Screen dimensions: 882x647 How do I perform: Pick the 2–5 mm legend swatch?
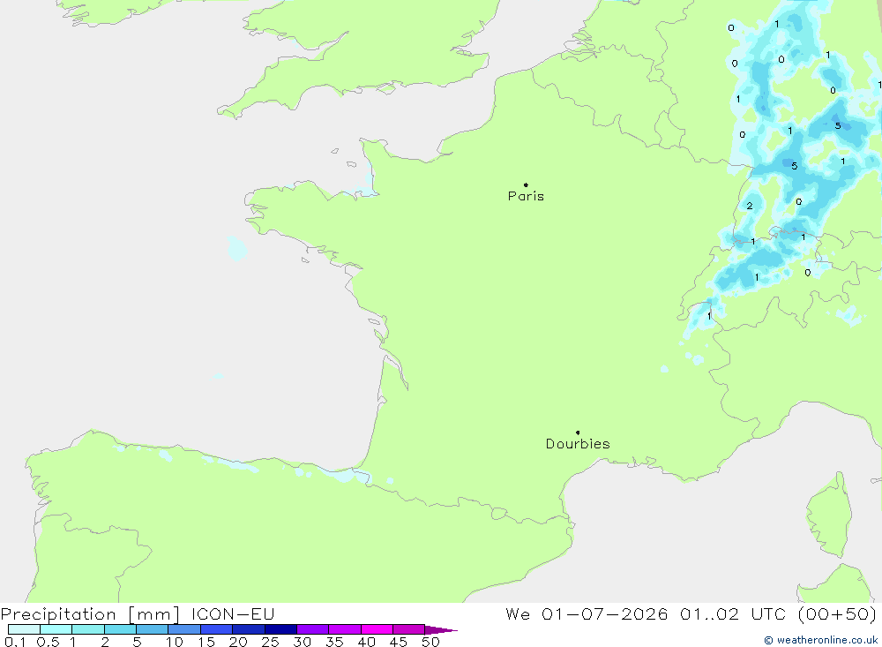coord(120,629)
